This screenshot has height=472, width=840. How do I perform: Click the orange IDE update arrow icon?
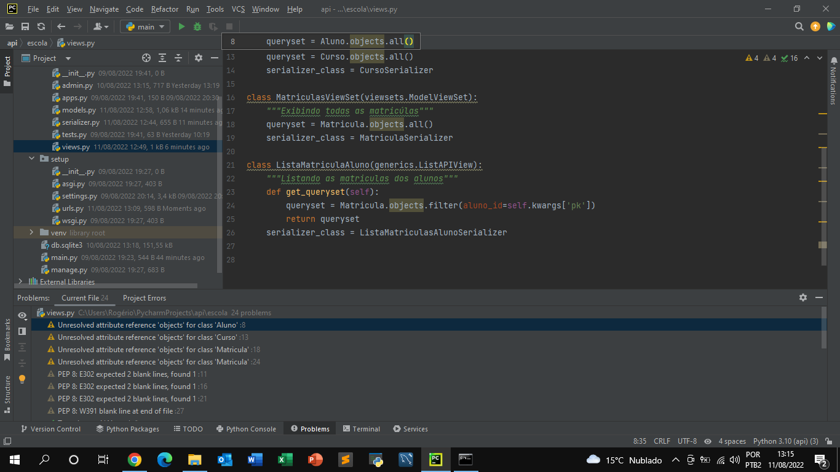pyautogui.click(x=815, y=26)
